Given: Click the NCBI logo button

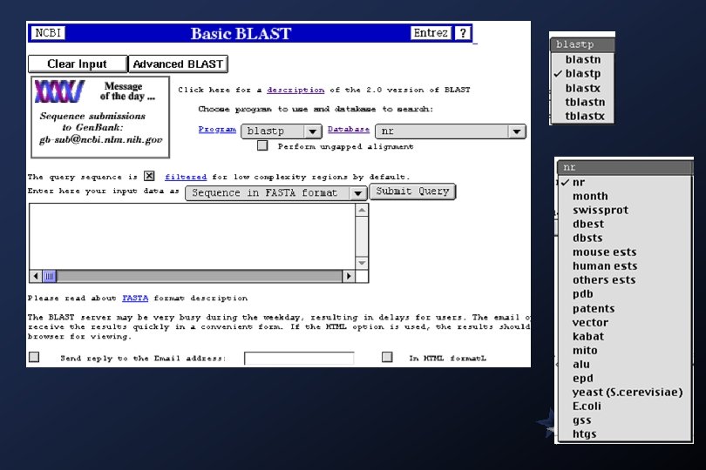Looking at the screenshot, I should pyautogui.click(x=48, y=33).
